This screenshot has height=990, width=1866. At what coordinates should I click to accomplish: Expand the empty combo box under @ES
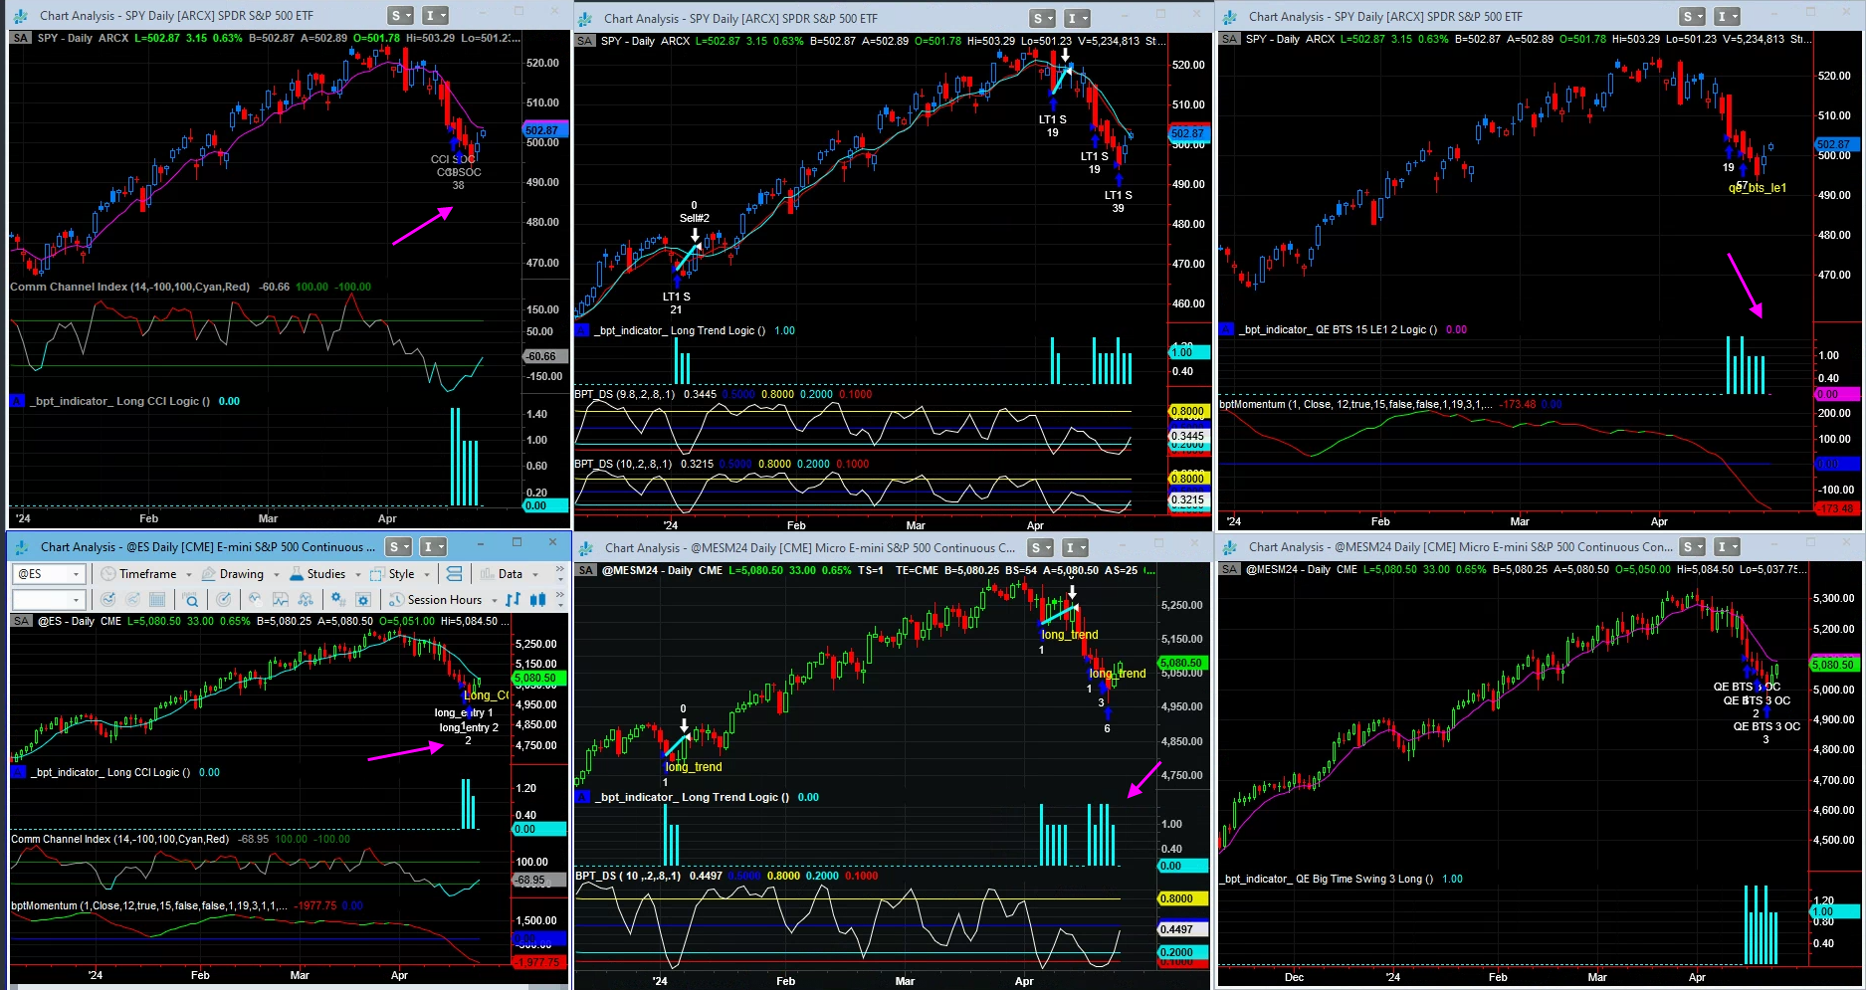click(76, 600)
